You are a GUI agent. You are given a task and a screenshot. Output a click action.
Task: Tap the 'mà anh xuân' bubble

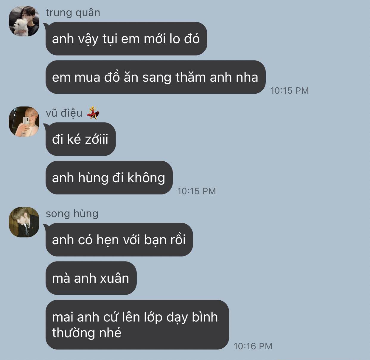[91, 278]
